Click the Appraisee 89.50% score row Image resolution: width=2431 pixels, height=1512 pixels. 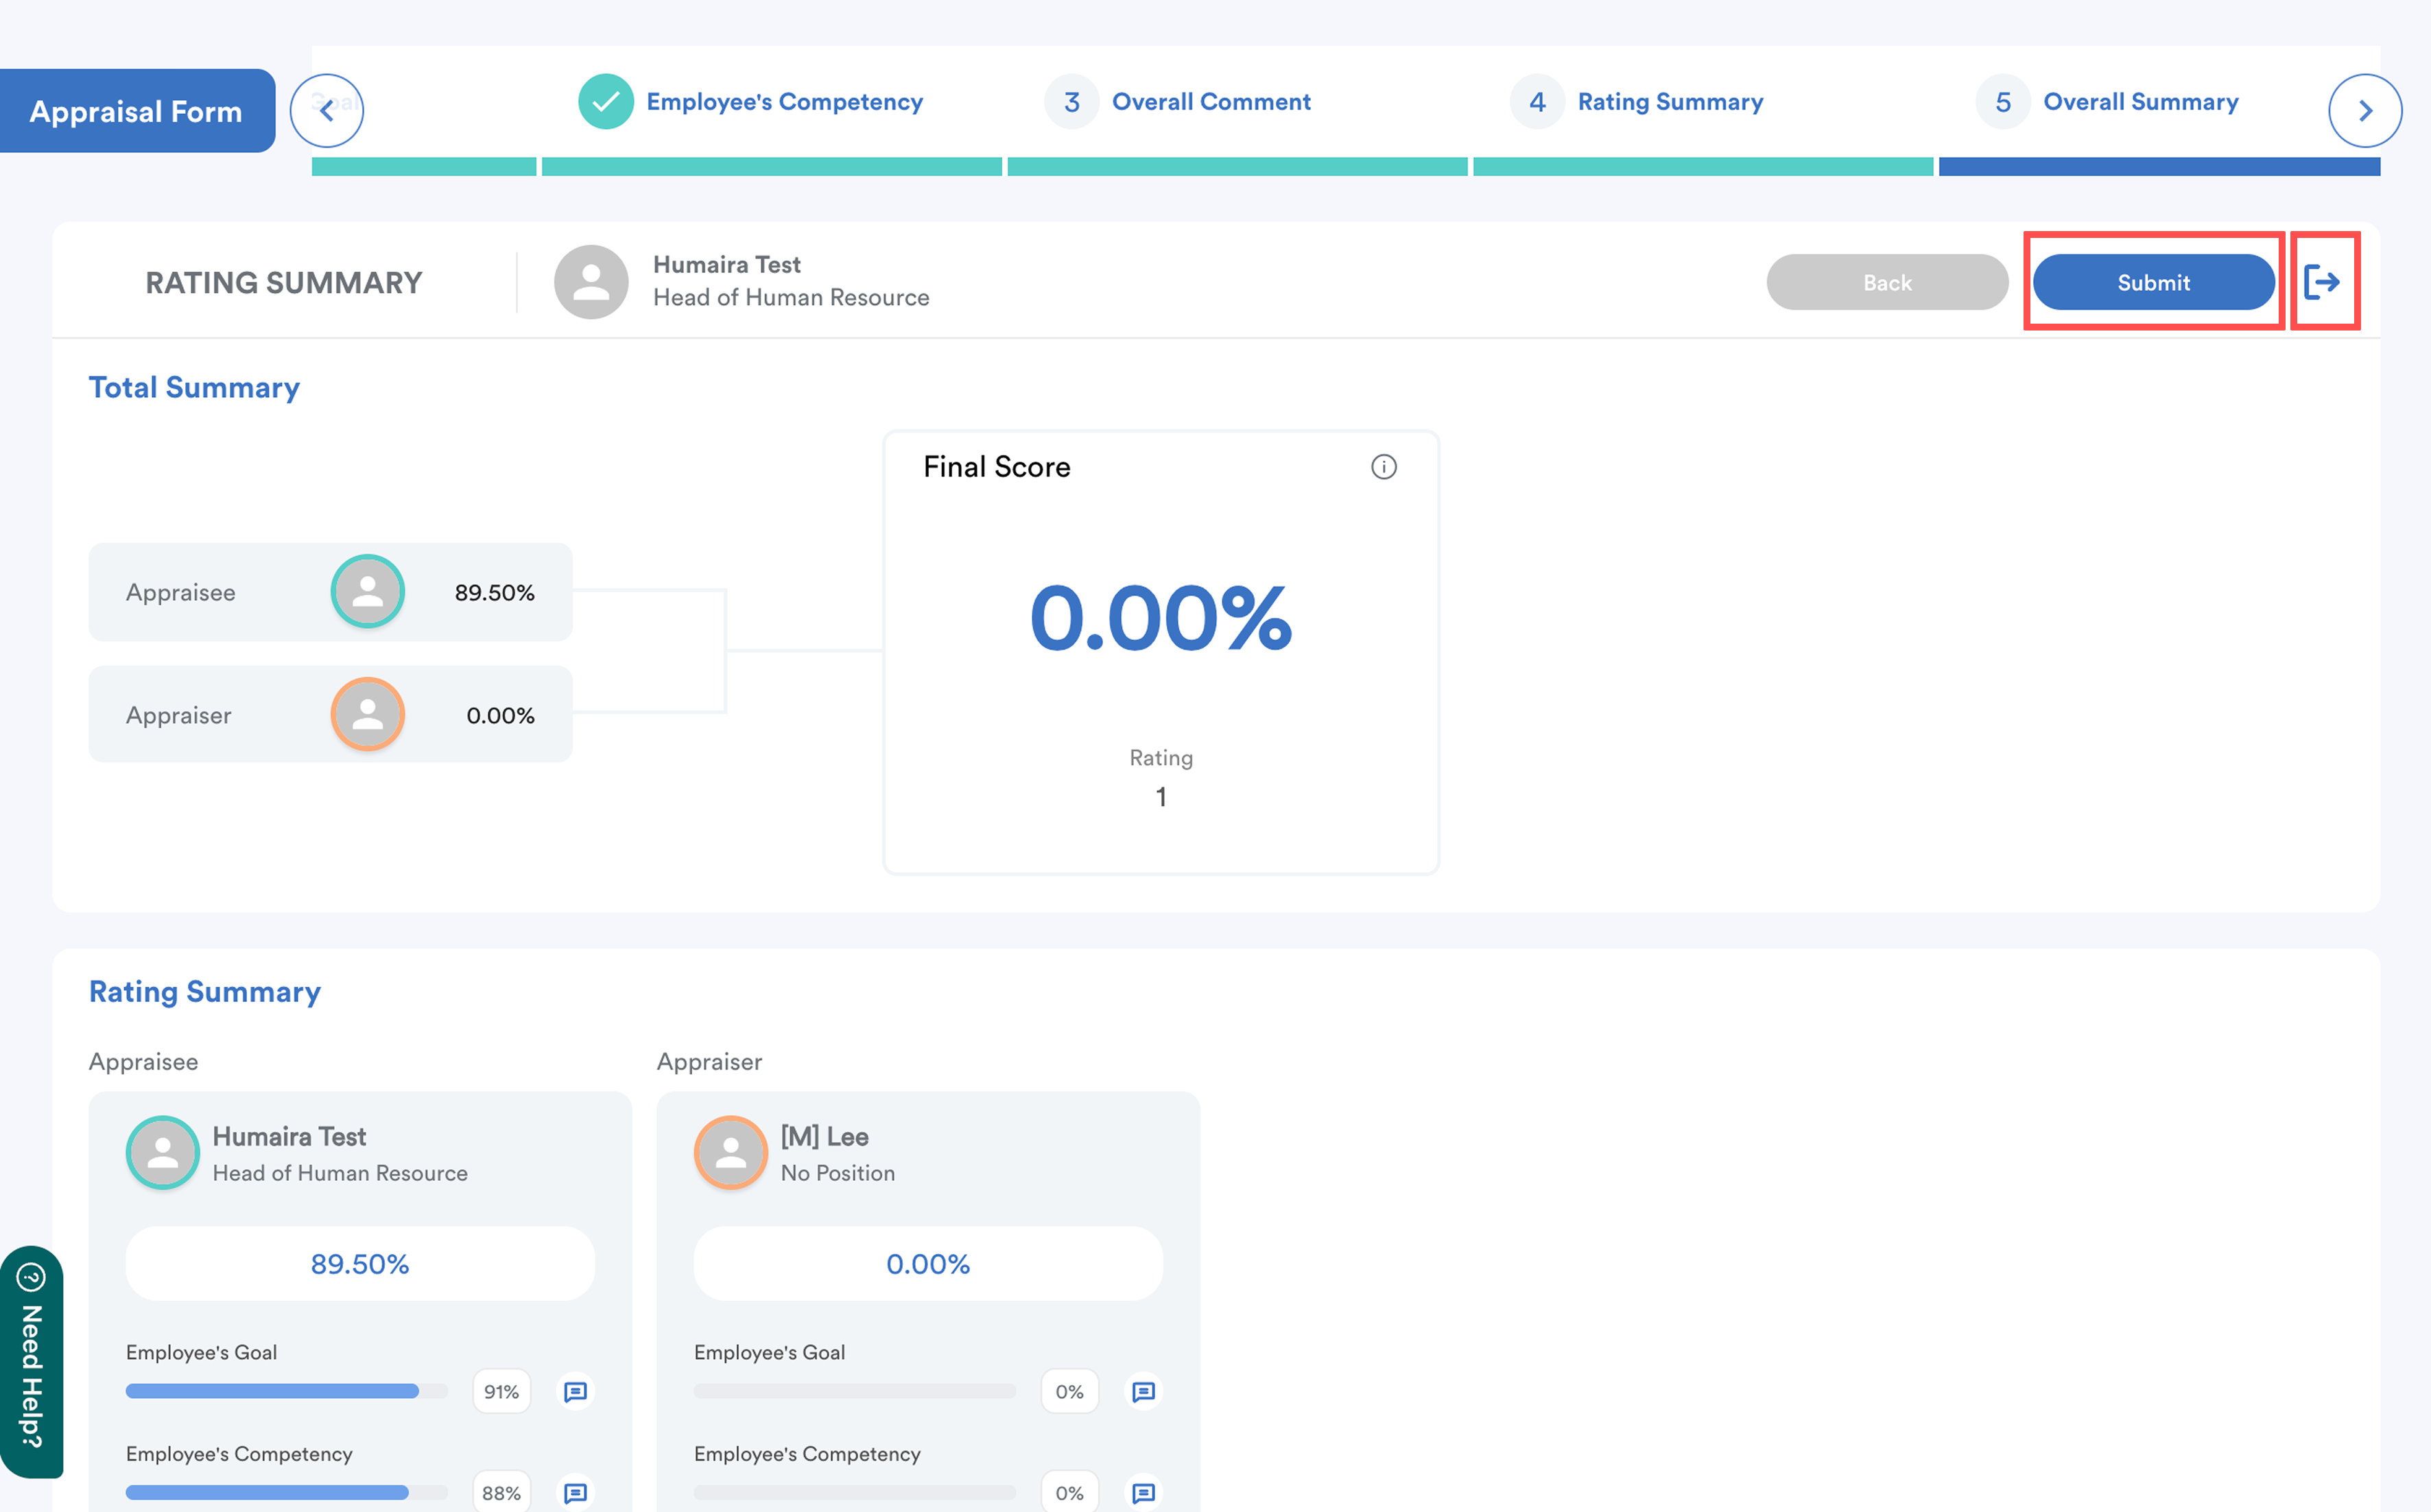(330, 592)
